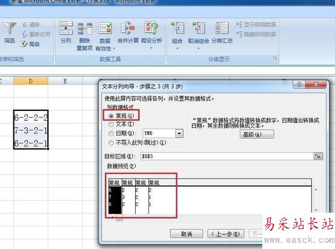Click the Ungroup (取消组合) icon
The image size is (335, 249).
tap(198, 28)
